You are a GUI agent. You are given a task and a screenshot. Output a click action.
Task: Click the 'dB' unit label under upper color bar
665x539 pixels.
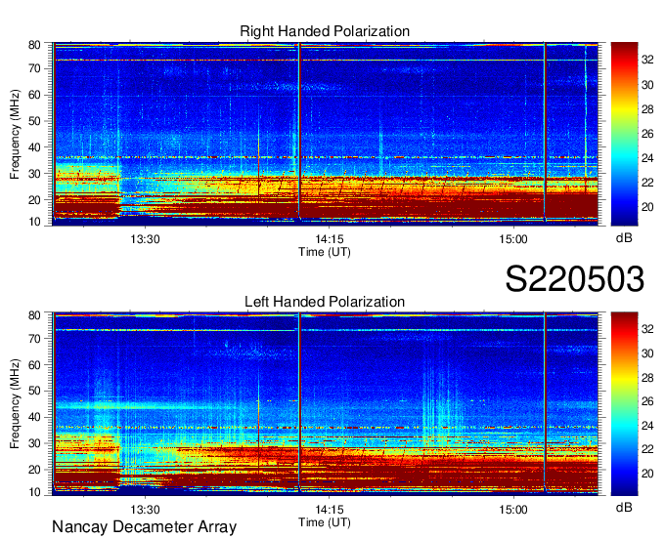click(x=624, y=238)
